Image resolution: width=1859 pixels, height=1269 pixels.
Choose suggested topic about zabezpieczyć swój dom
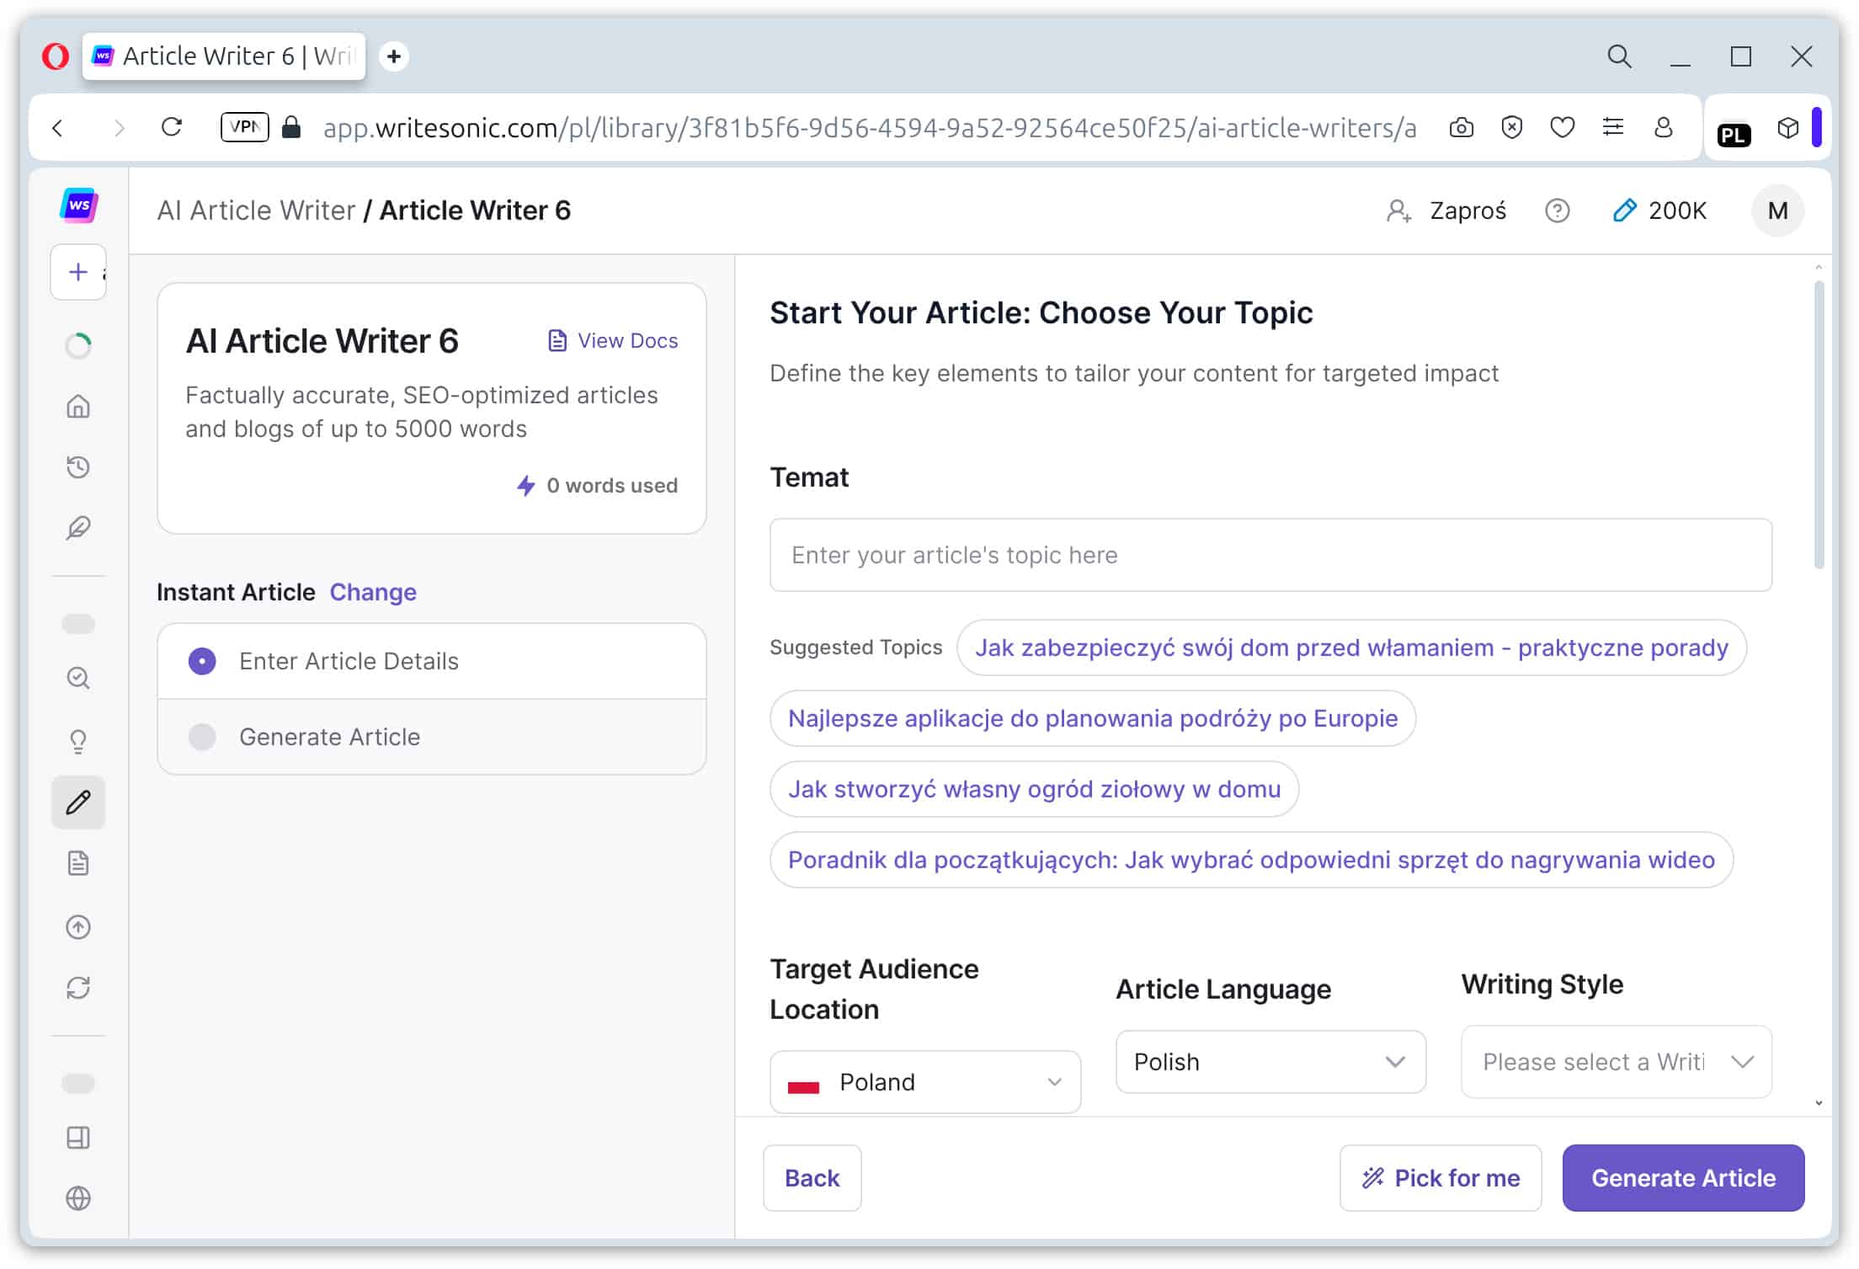(x=1351, y=648)
